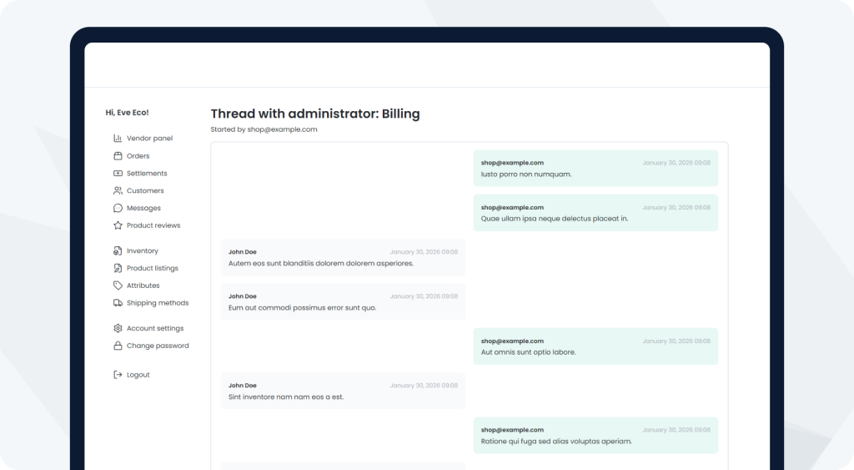
Task: Click the Attributes tag icon
Action: pyautogui.click(x=118, y=286)
